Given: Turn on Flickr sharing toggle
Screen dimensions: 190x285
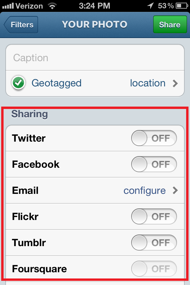Looking at the screenshot, I should pyautogui.click(x=154, y=216).
